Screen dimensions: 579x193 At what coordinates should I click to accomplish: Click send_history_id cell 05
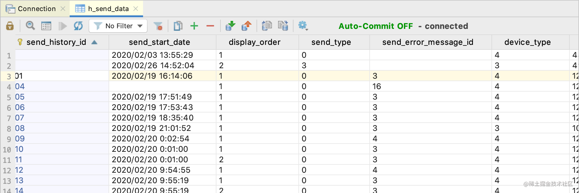(62, 97)
